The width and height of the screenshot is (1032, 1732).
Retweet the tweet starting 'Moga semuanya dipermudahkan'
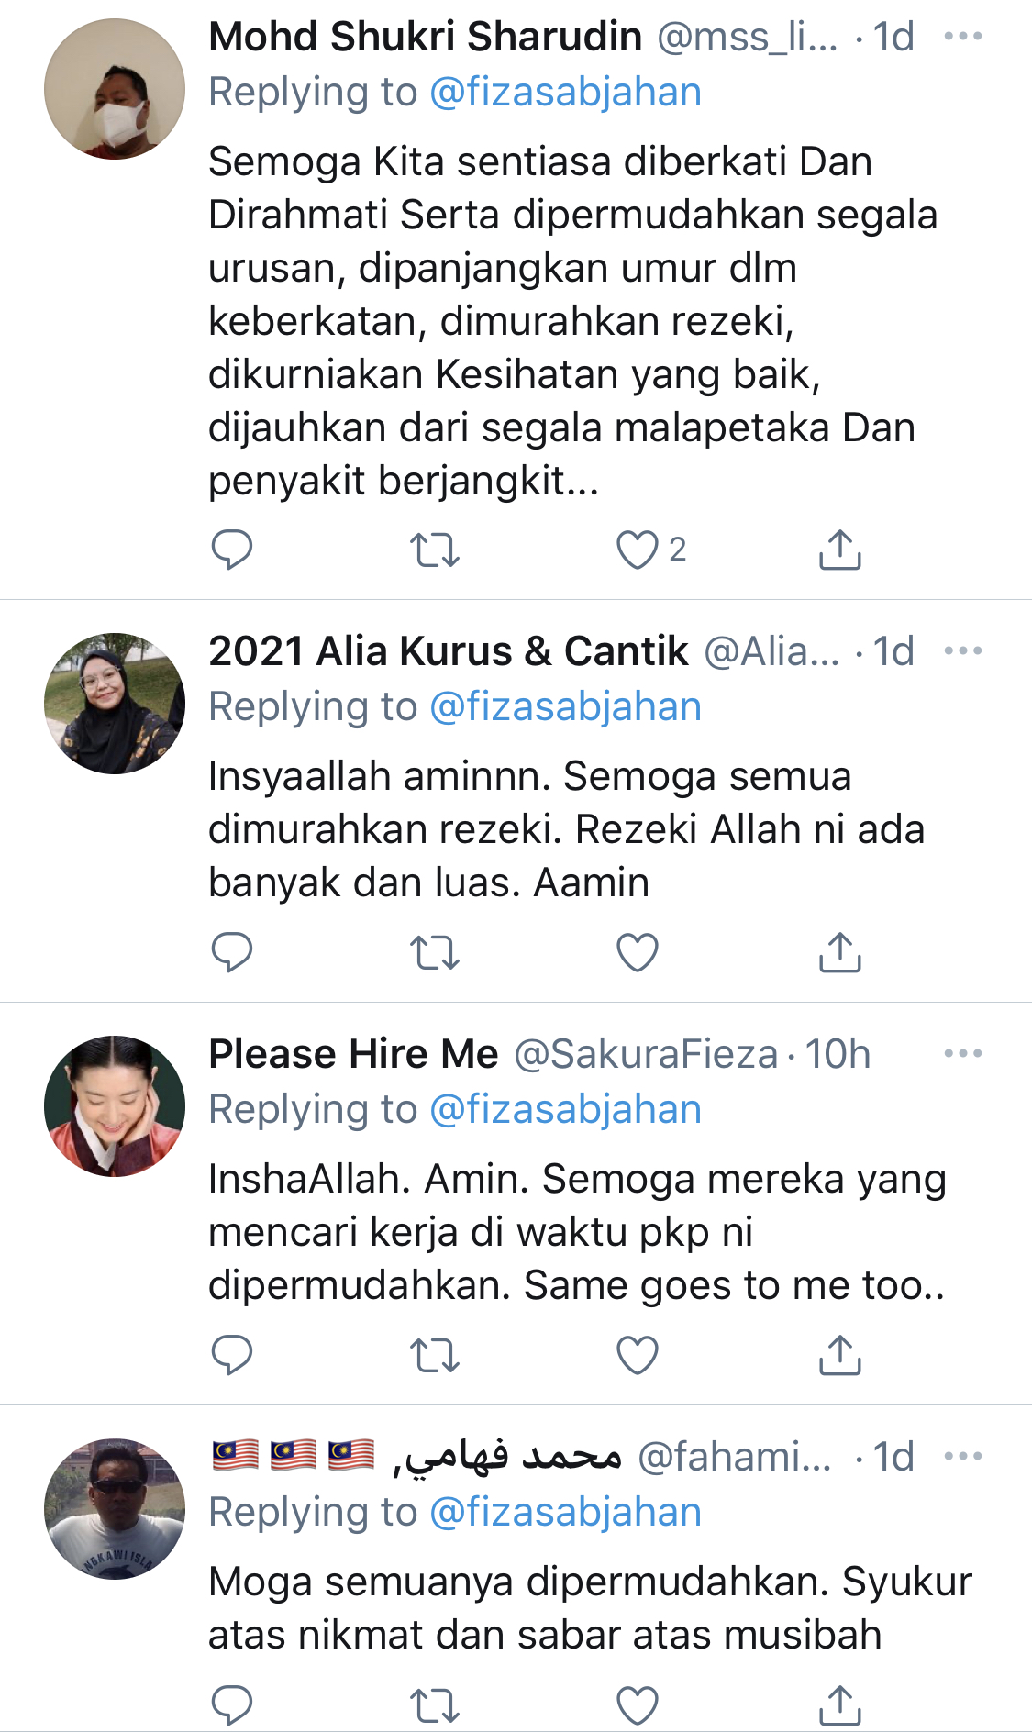coord(434,1705)
